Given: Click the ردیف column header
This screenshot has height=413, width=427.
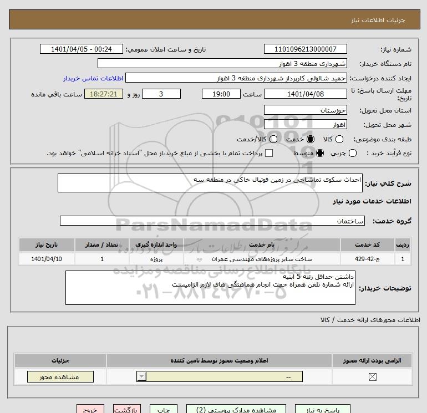Looking at the screenshot, I should tap(403, 244).
